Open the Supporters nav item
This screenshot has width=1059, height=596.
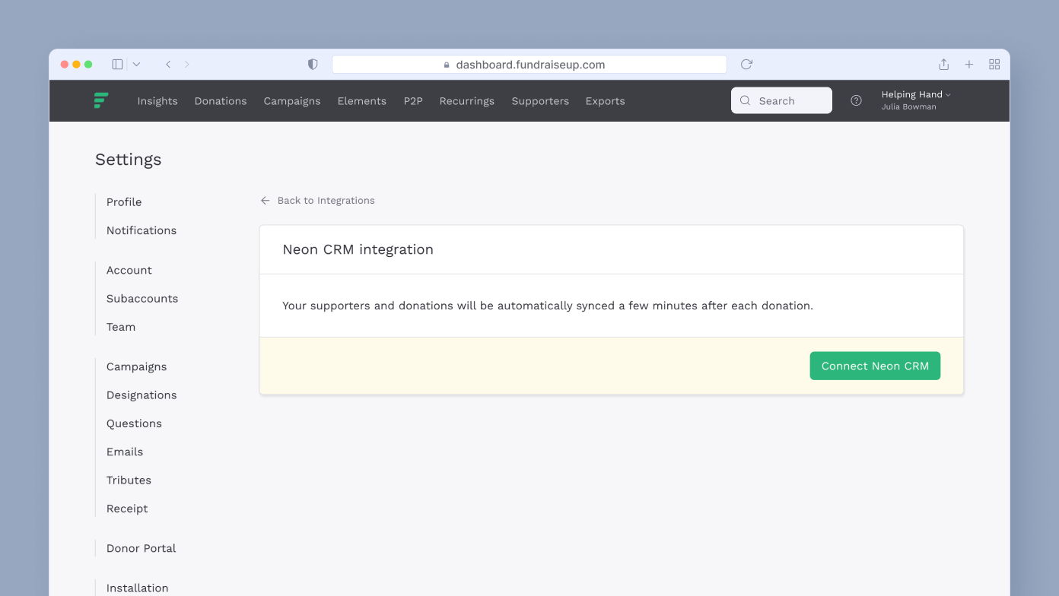540,101
